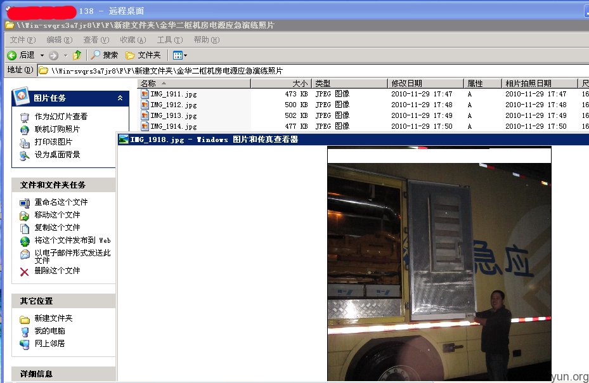Open the Search (搜索) tool
The height and width of the screenshot is (383, 589).
click(x=105, y=55)
